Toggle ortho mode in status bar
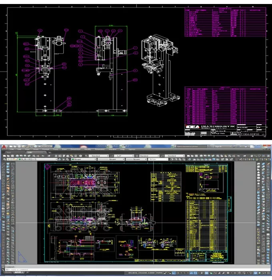Screen dimensions: 272x280 point(174,273)
